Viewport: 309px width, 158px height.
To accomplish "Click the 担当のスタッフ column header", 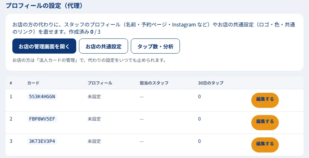I will (154, 83).
